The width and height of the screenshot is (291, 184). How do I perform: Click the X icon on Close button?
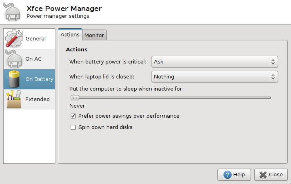pos(263,175)
